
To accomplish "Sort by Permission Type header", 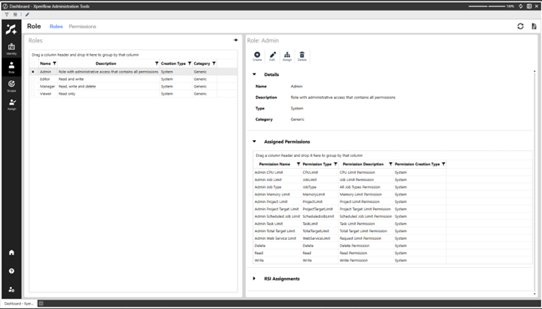I will tap(317, 164).
